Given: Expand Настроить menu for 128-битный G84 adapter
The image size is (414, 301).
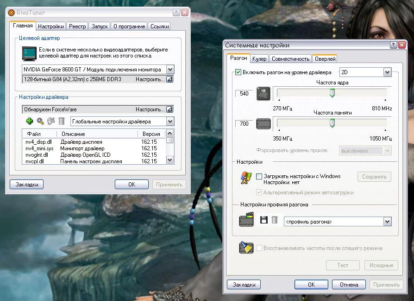Looking at the screenshot, I should pos(170,79).
